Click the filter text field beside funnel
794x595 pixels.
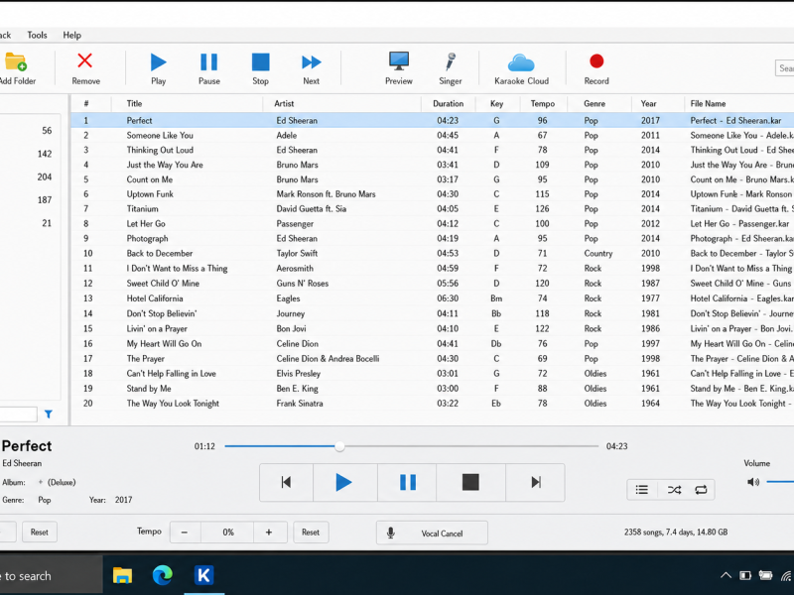tap(18, 415)
